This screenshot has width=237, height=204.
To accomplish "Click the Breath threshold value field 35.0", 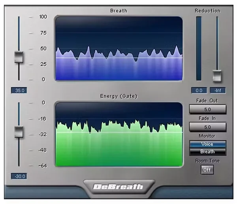I will [19, 90].
